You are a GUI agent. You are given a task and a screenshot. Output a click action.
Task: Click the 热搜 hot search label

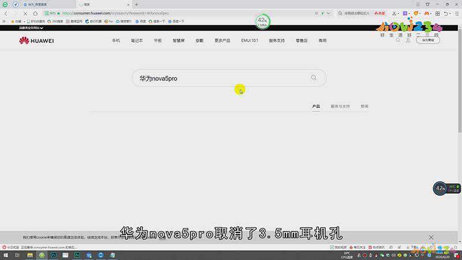tap(380, 13)
